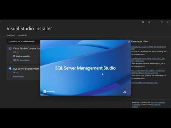Select the Visual Studio Community product name

26,48
